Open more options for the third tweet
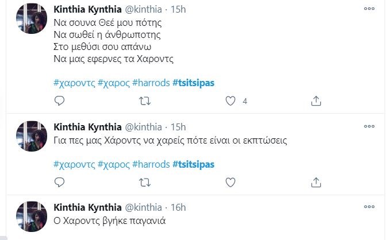388x240 pixels. 371,207
